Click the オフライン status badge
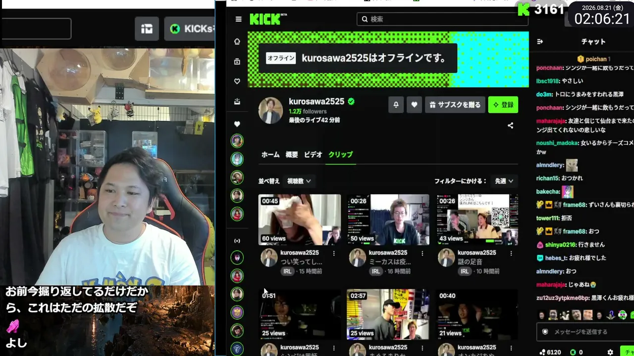 pos(281,58)
